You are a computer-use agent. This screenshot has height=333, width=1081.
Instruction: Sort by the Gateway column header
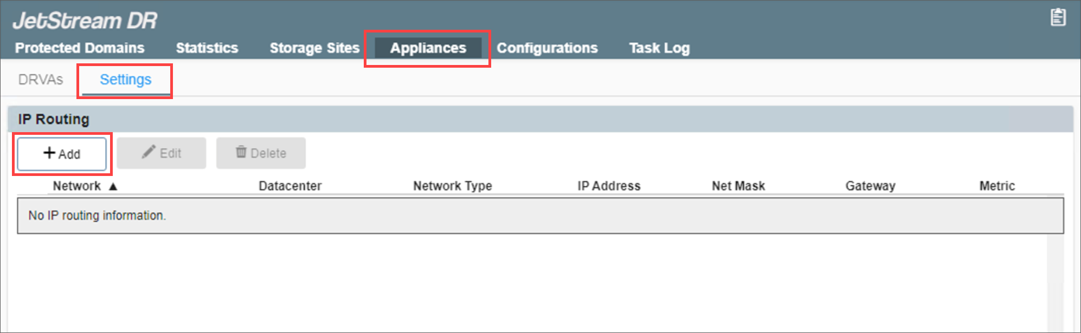click(x=870, y=186)
